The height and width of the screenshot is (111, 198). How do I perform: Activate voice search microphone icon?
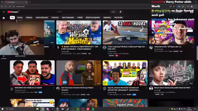[120, 12]
